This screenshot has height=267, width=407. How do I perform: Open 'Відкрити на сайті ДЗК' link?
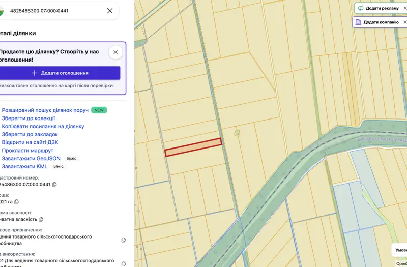pos(30,142)
